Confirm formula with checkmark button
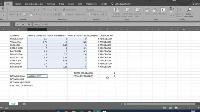The height and width of the screenshot is (112, 200). pyautogui.click(x=23, y=24)
